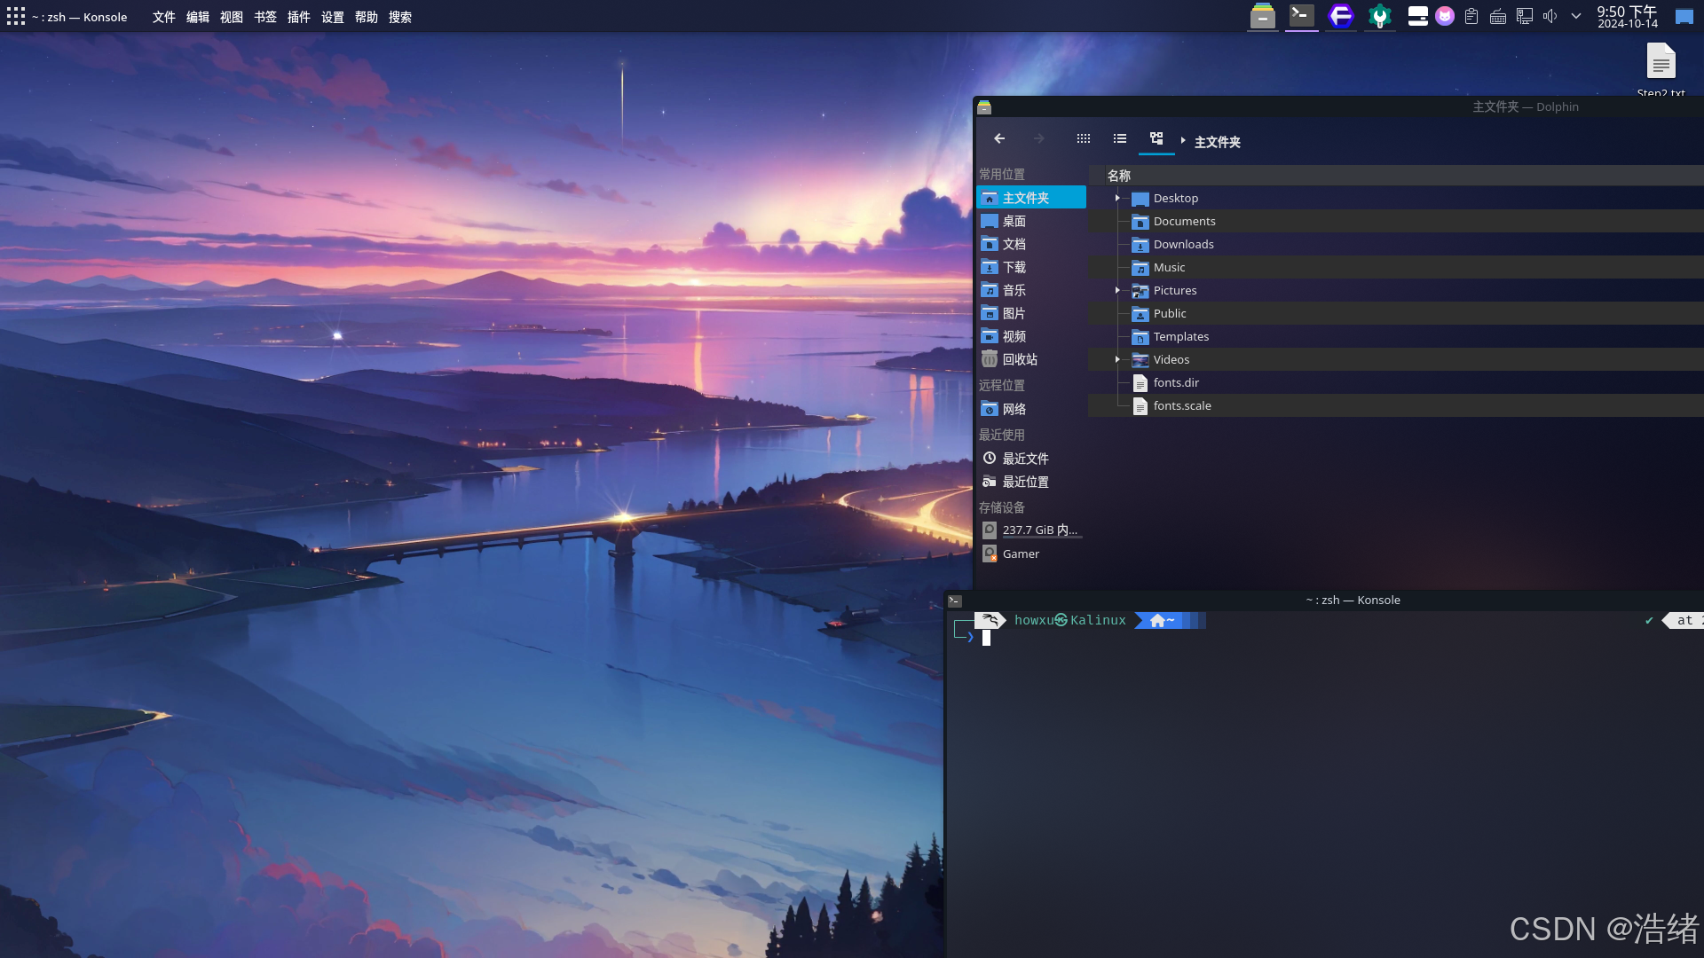Click the 名称 column header
Viewport: 1704px width, 958px height.
click(x=1119, y=176)
